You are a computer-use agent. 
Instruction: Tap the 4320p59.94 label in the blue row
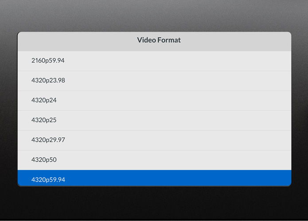pyautogui.click(x=48, y=180)
